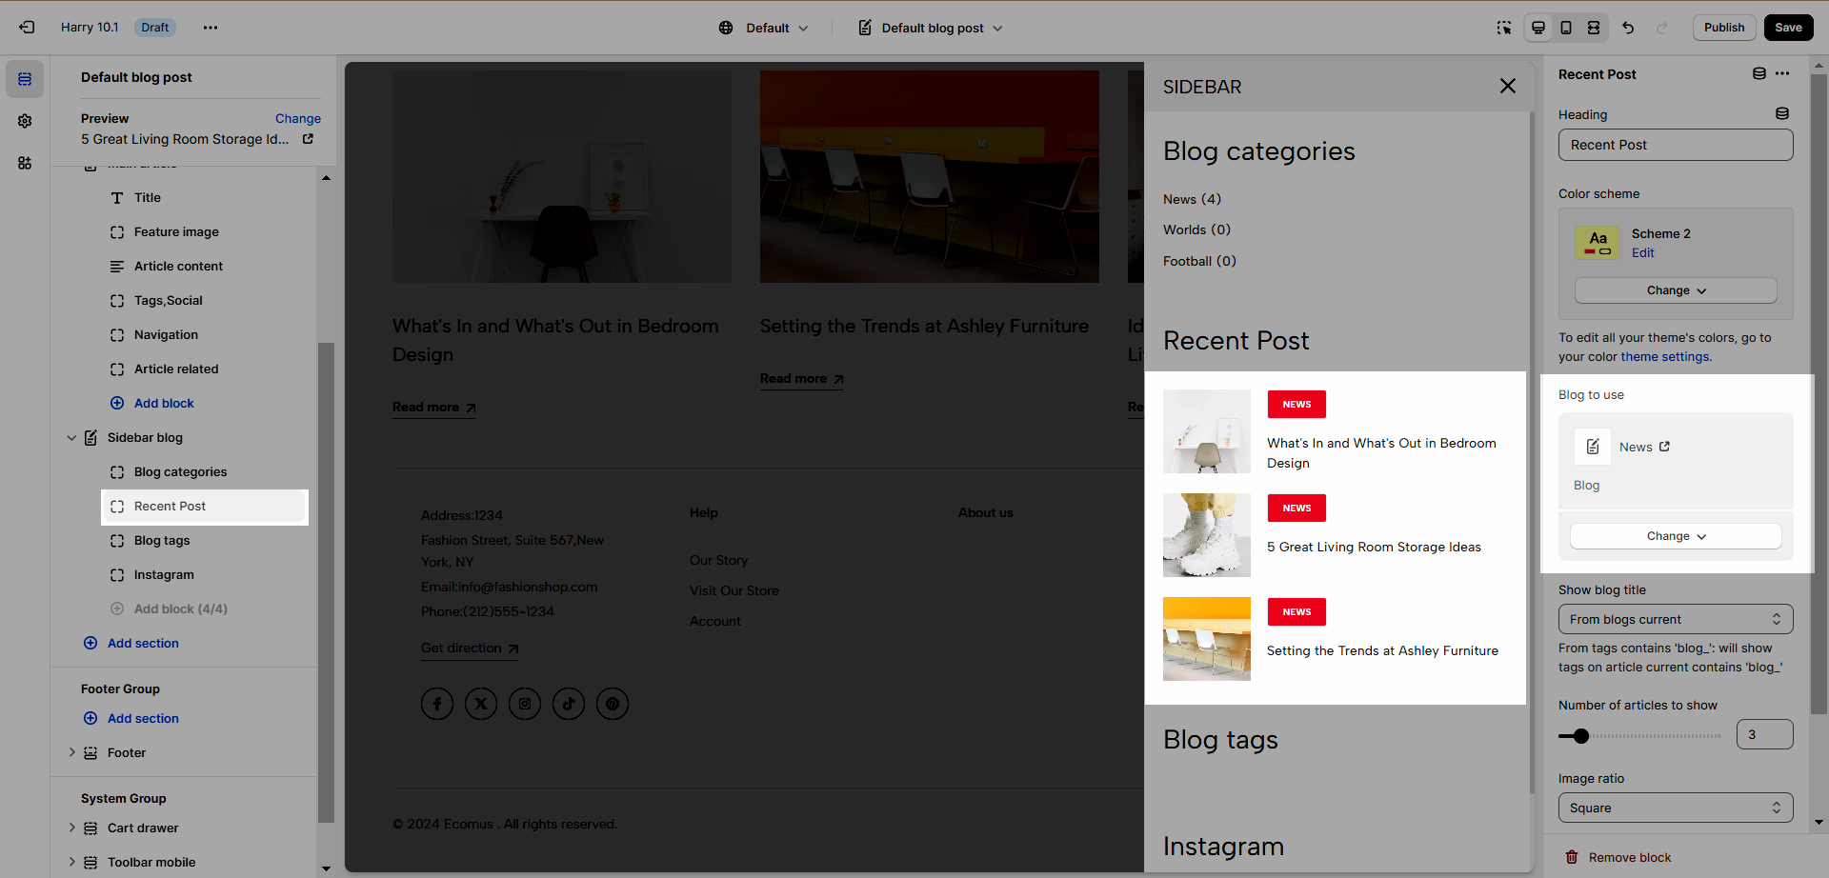Click the Pinterest social icon
Image resolution: width=1829 pixels, height=878 pixels.
tap(613, 704)
